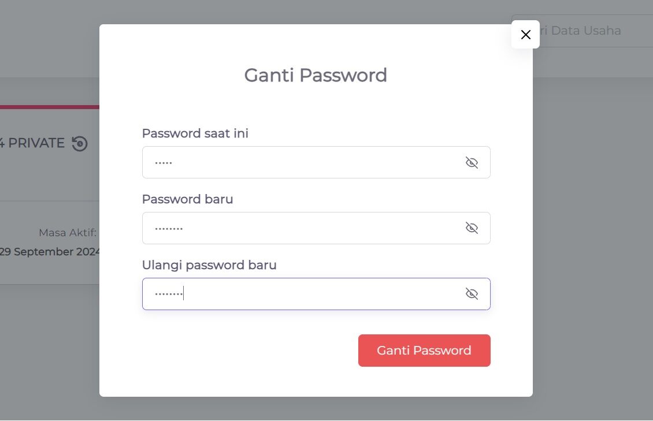
Task: Focus the Password saat ini field
Action: (x=306, y=162)
